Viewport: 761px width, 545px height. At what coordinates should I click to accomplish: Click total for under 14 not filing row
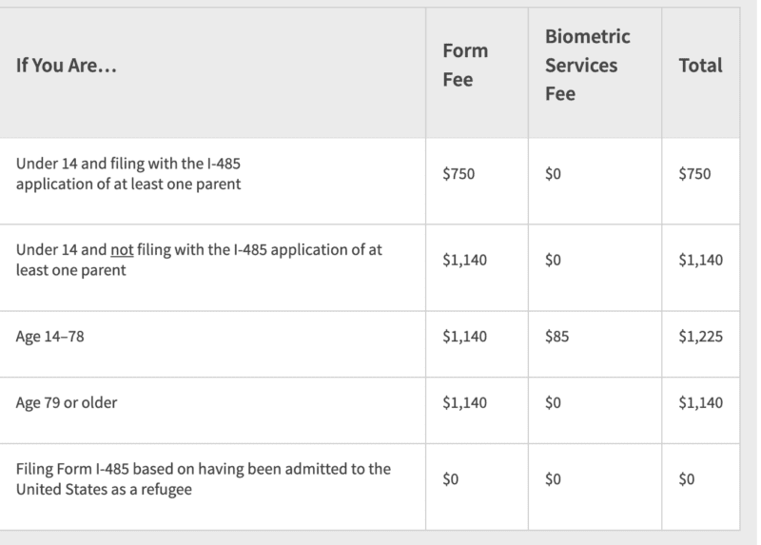point(700,260)
